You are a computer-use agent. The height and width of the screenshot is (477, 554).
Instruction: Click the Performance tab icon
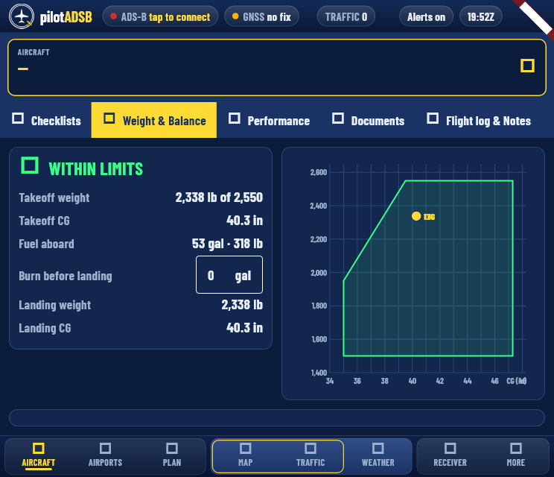point(235,118)
